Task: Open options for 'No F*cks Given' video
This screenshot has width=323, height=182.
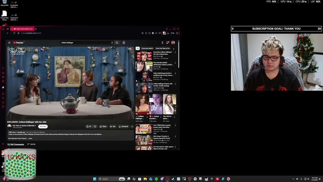Action: (x=175, y=147)
